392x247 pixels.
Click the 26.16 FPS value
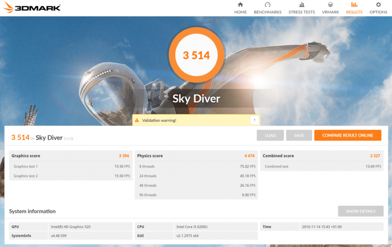pyautogui.click(x=248, y=186)
